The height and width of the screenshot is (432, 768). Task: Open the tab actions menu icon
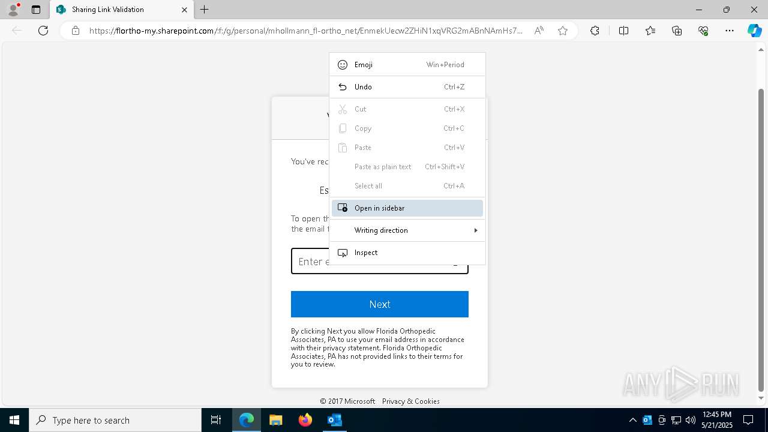tap(36, 10)
